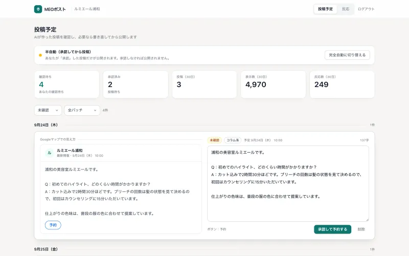The width and height of the screenshot is (409, 256).
Task: Click the 半自動（承認してから投稿）title
Action: click(x=68, y=52)
